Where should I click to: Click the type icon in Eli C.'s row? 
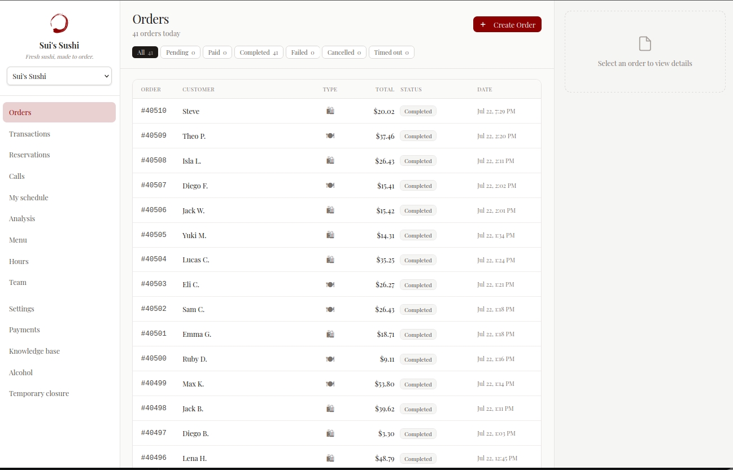[330, 285]
